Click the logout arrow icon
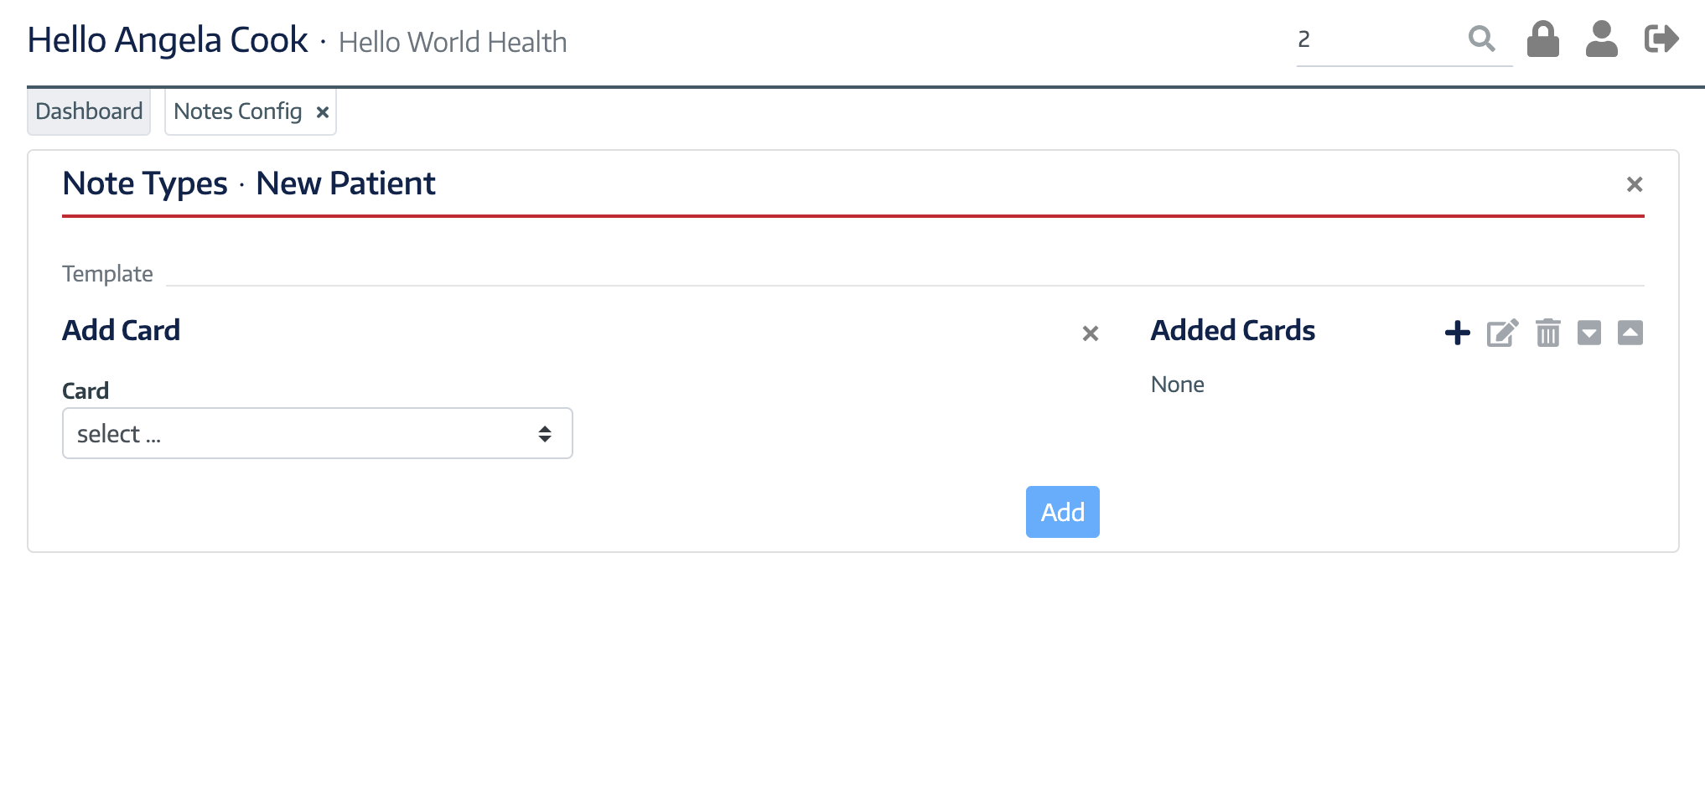Screen dimensions: 1705x806 pyautogui.click(x=1661, y=39)
